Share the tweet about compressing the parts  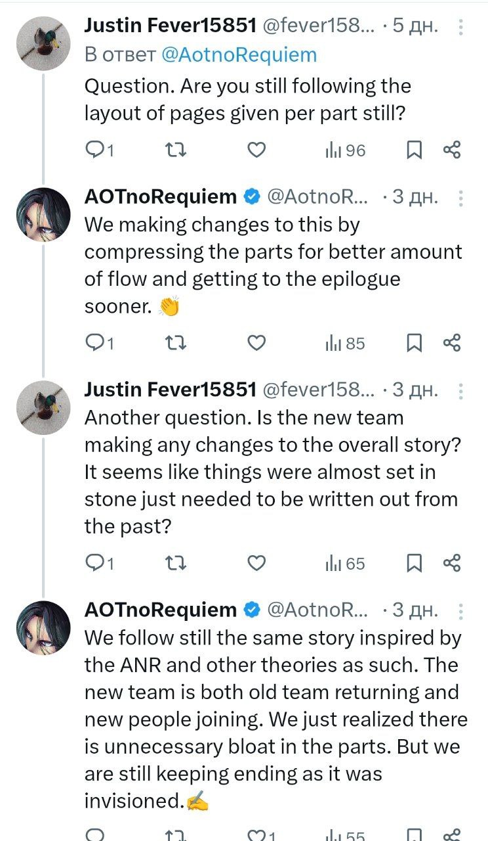tap(452, 343)
